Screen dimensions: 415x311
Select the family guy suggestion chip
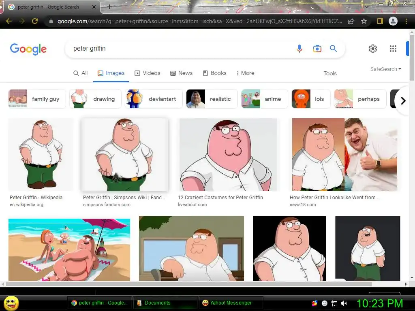(37, 99)
